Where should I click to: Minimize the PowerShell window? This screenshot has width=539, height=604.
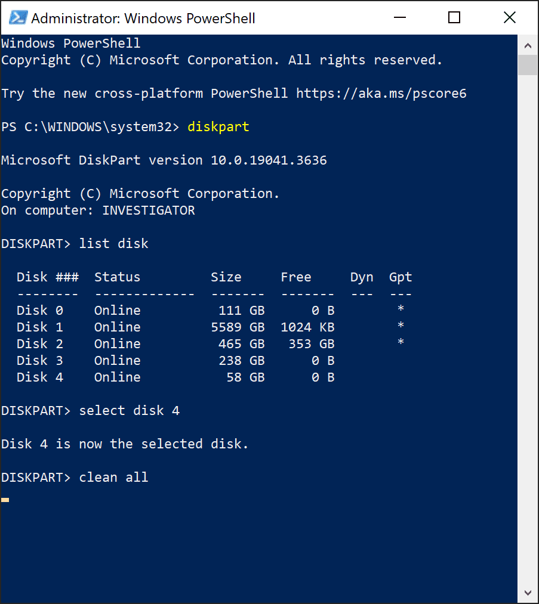tap(399, 17)
